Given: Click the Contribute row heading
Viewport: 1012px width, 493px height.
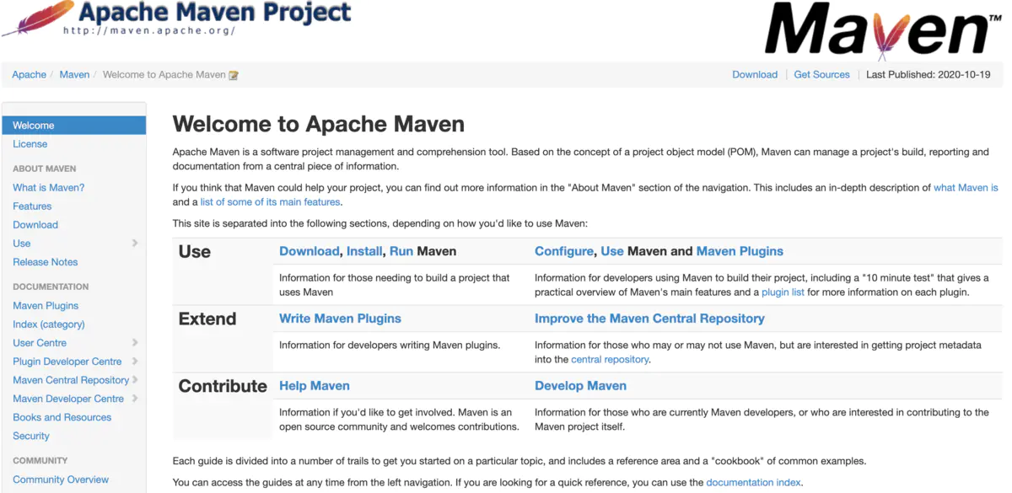Looking at the screenshot, I should [223, 387].
